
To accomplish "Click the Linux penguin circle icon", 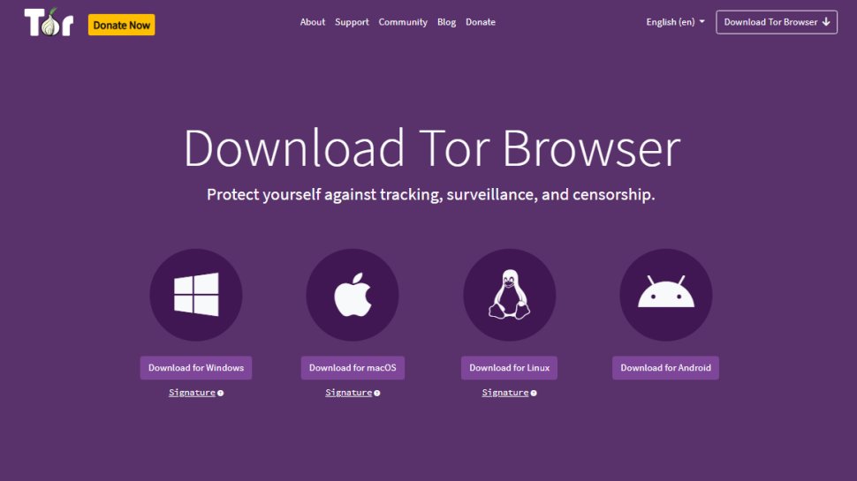I will click(510, 295).
